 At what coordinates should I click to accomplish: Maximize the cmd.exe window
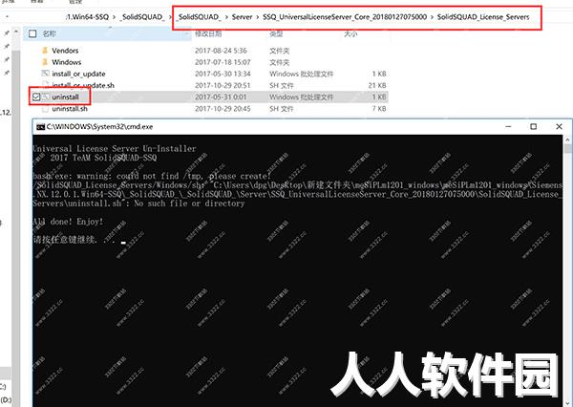coord(534,126)
